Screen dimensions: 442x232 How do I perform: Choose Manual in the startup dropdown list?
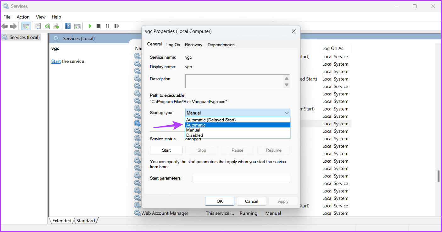(x=238, y=130)
